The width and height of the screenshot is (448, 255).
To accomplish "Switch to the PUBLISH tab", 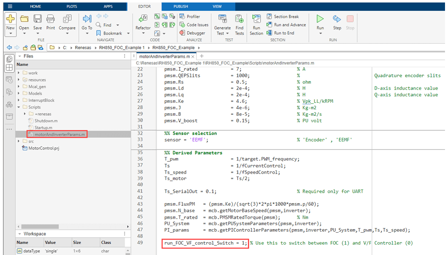I will click(x=180, y=6).
